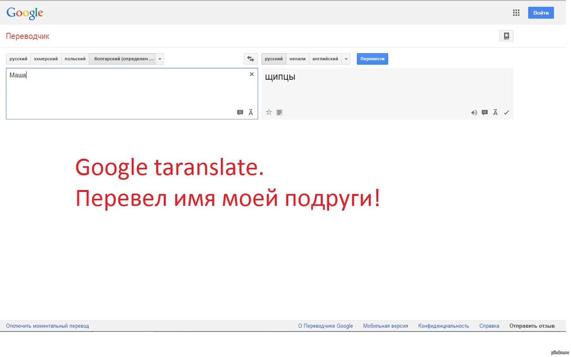571x357 pixels.
Task: Open Справка help link
Action: pyautogui.click(x=489, y=326)
